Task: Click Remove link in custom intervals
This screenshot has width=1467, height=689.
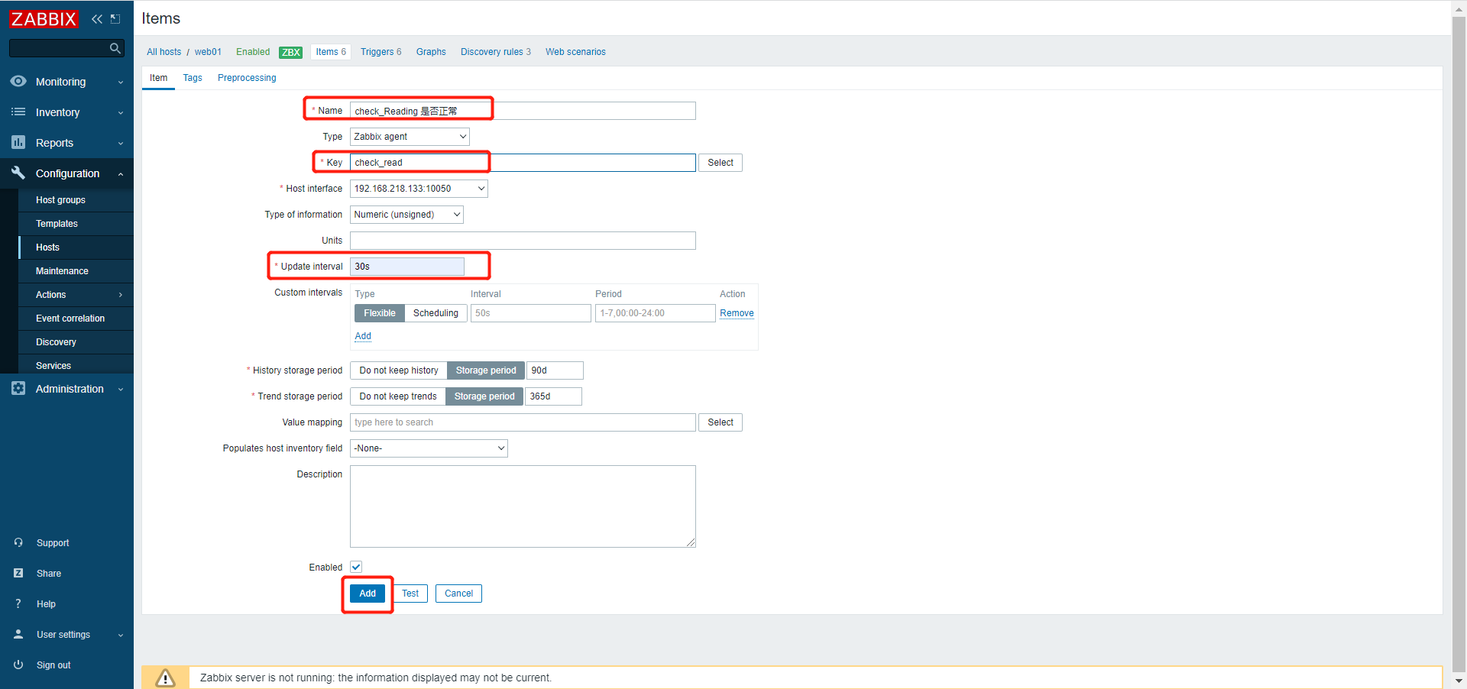Action: 737,313
